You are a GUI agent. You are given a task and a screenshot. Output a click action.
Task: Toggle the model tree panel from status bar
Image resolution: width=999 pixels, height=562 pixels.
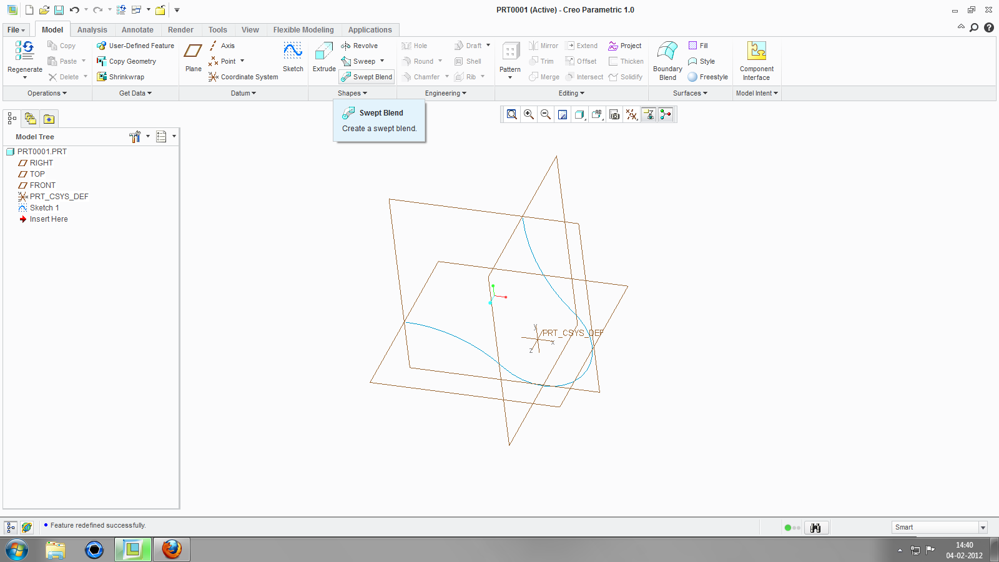tap(11, 528)
